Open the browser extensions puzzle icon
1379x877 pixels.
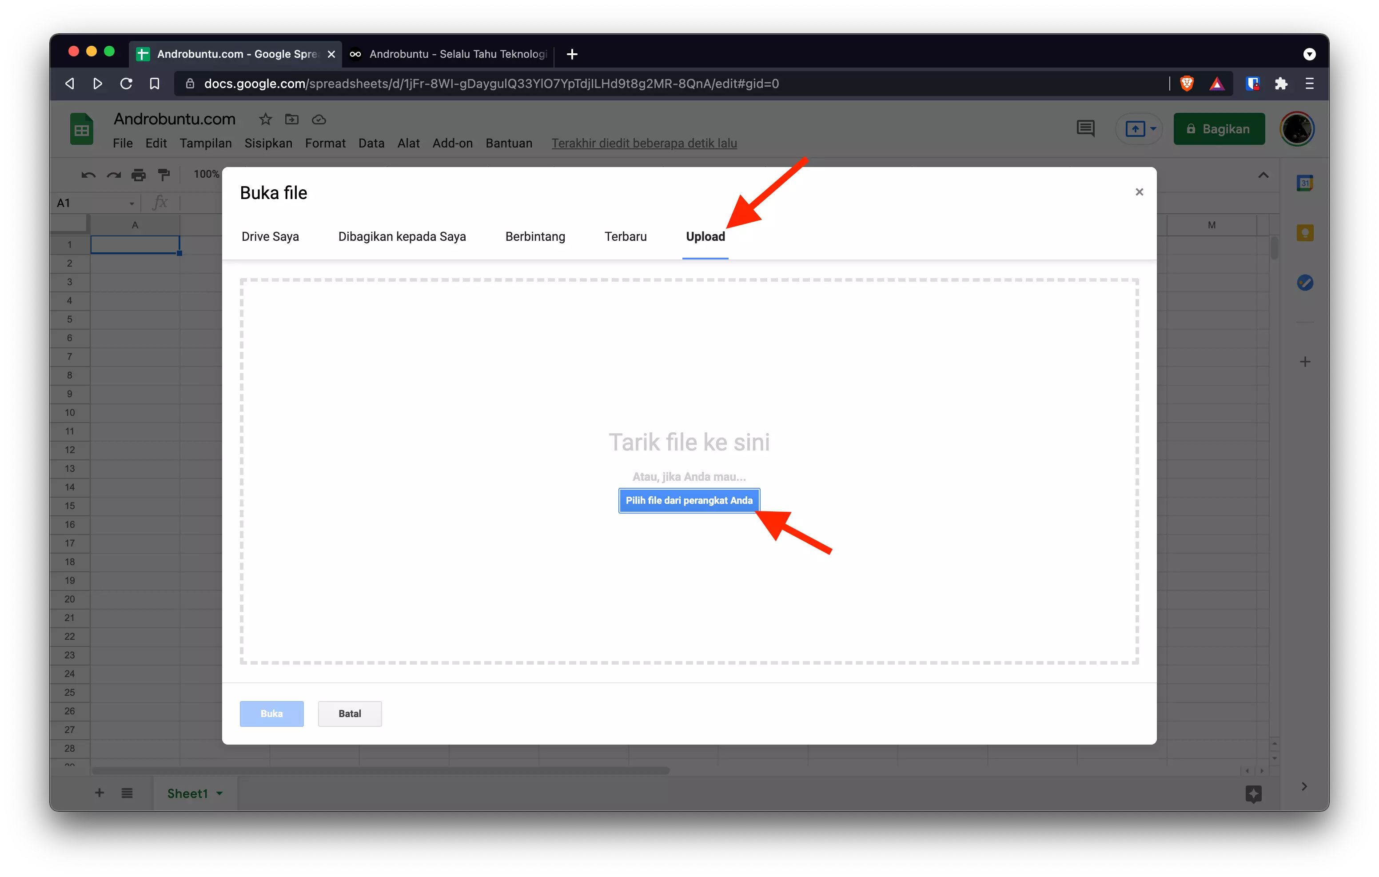point(1281,84)
